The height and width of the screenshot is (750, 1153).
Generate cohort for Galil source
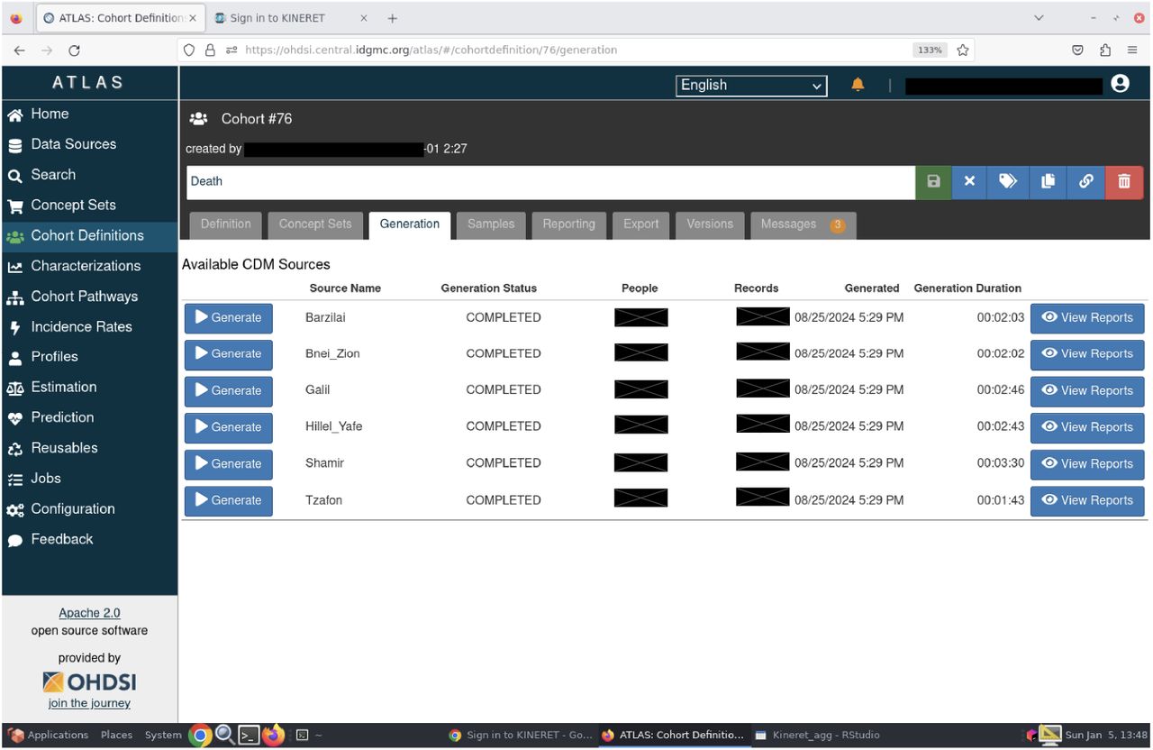(229, 391)
